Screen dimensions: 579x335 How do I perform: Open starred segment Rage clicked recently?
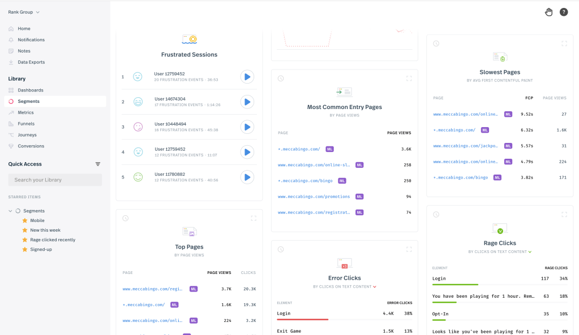tap(53, 240)
